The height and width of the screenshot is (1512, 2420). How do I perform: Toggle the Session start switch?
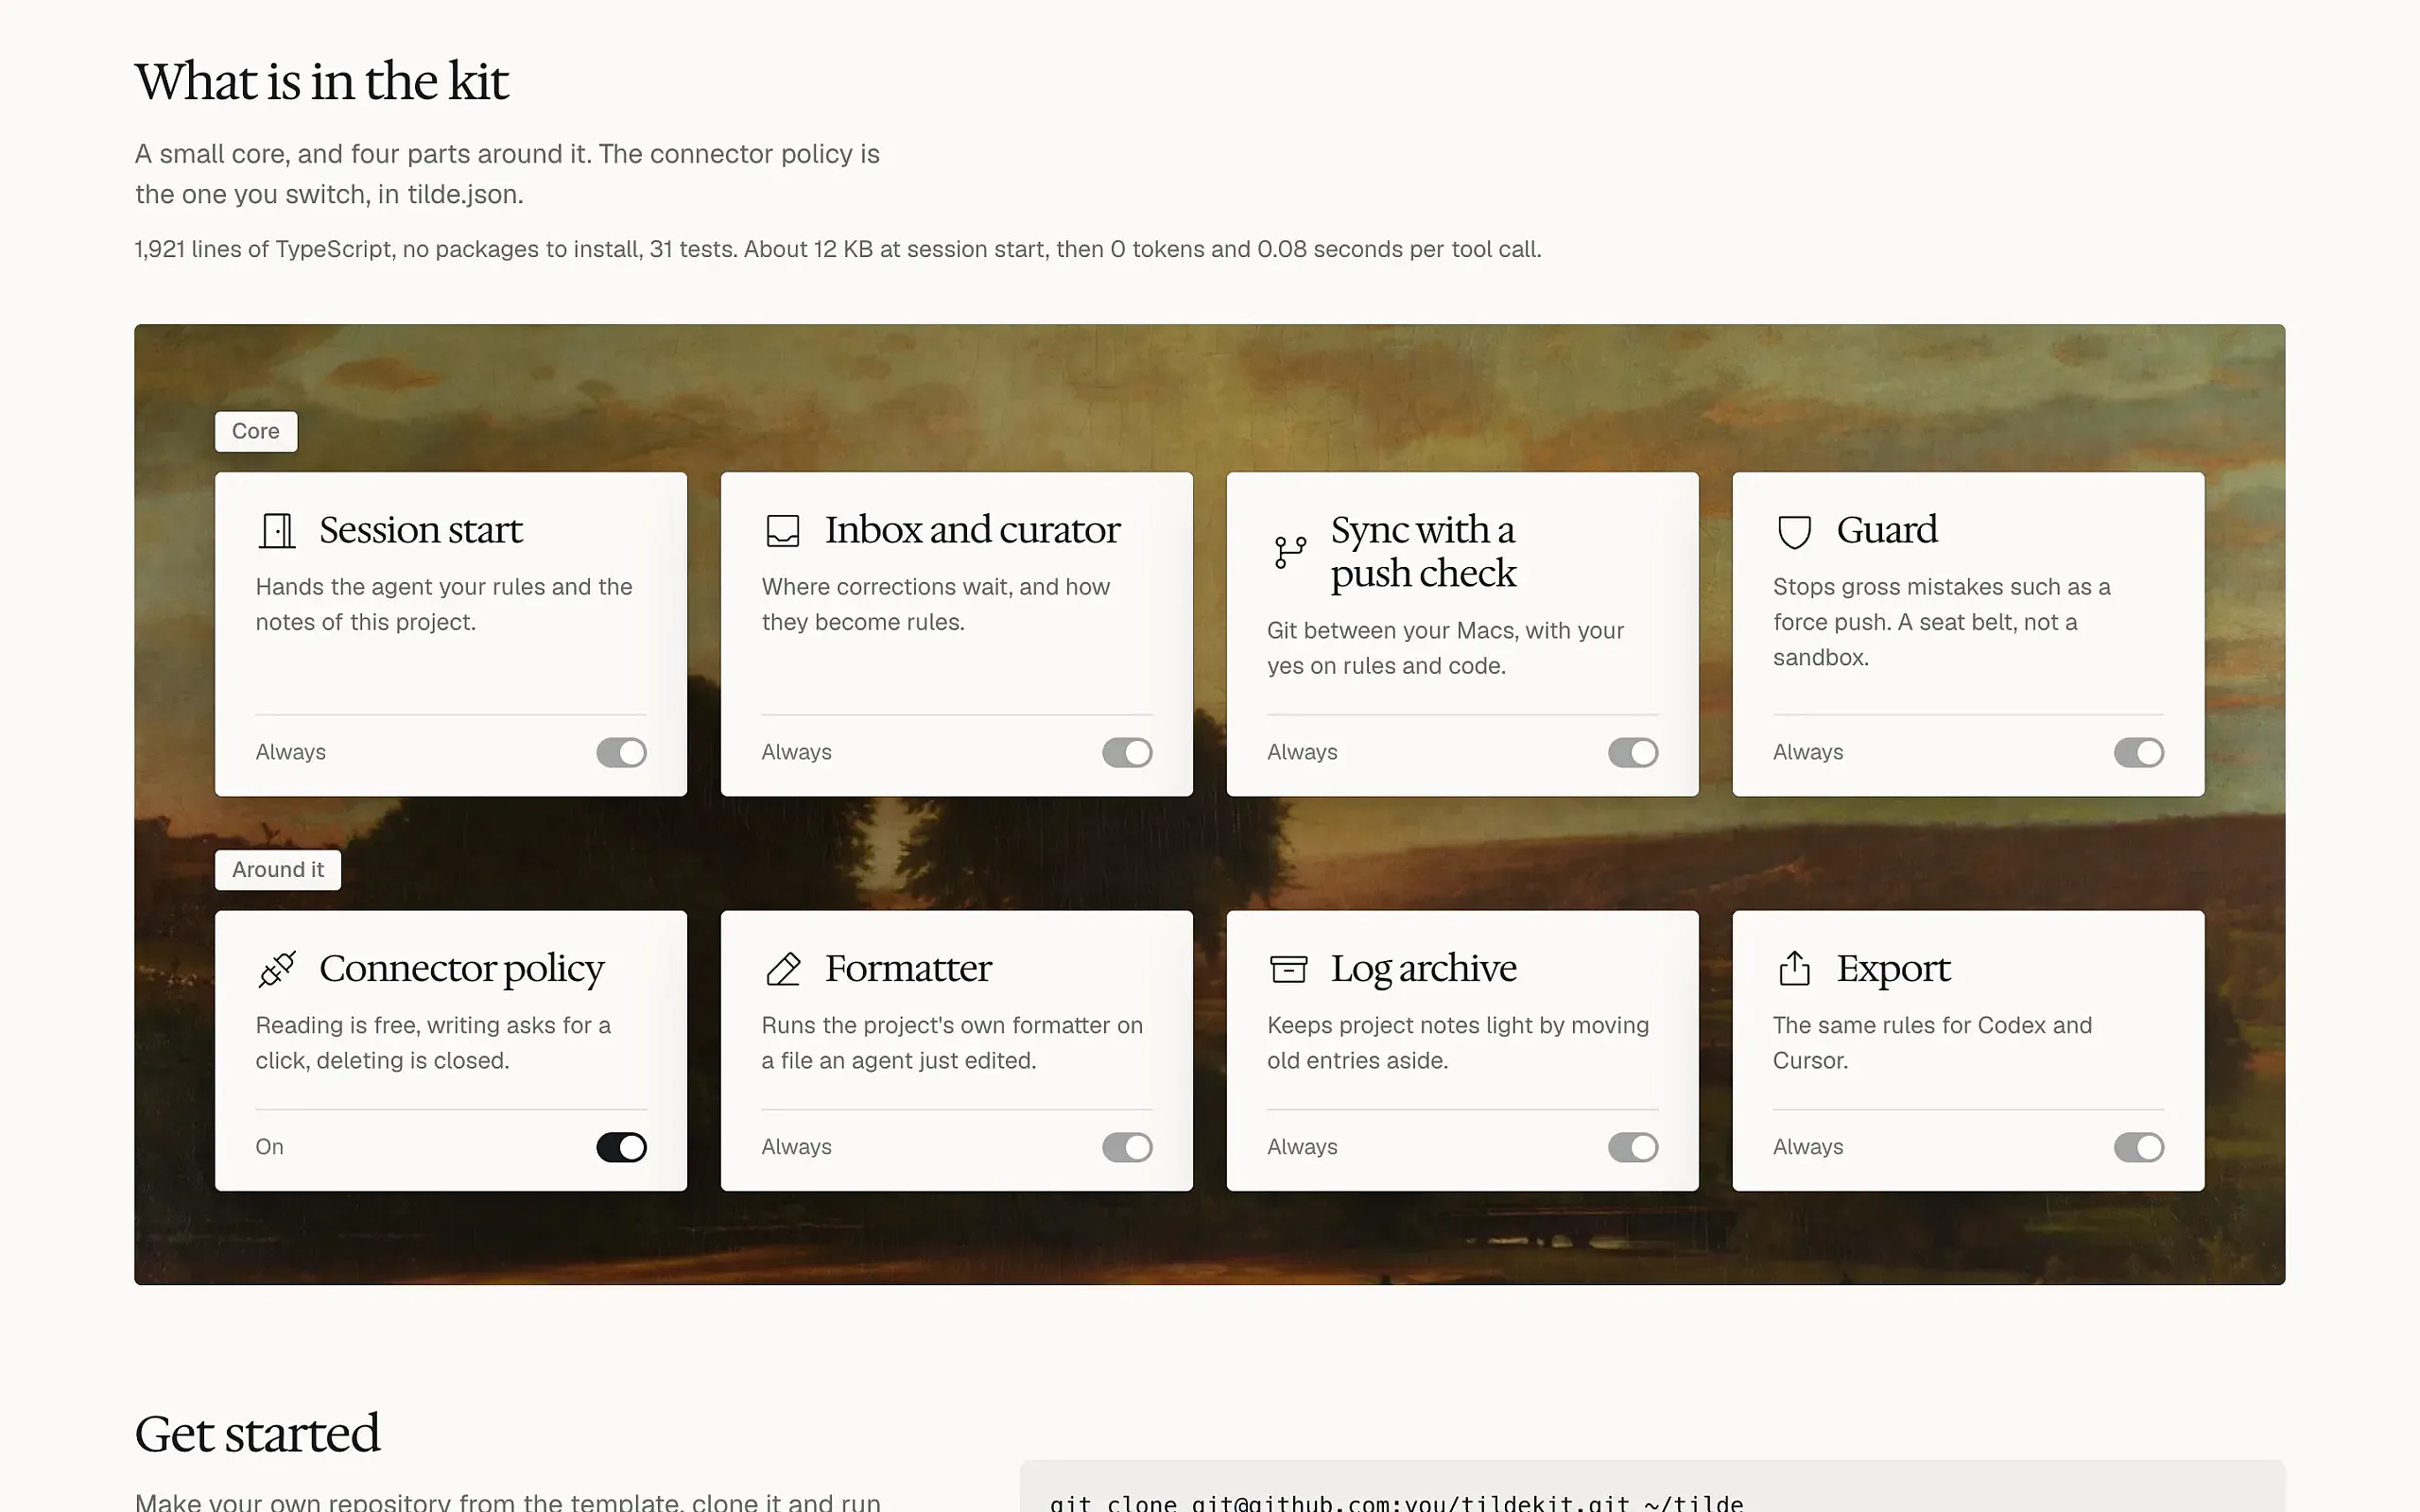tap(621, 752)
